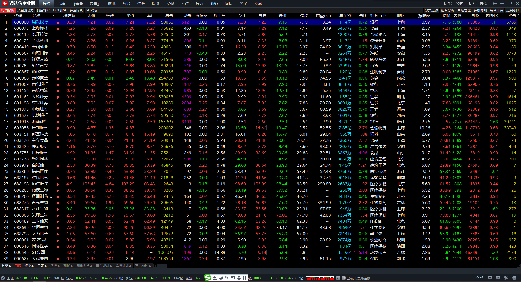Click the monitor icon in the status bar
The width and height of the screenshot is (521, 282).
498,278
